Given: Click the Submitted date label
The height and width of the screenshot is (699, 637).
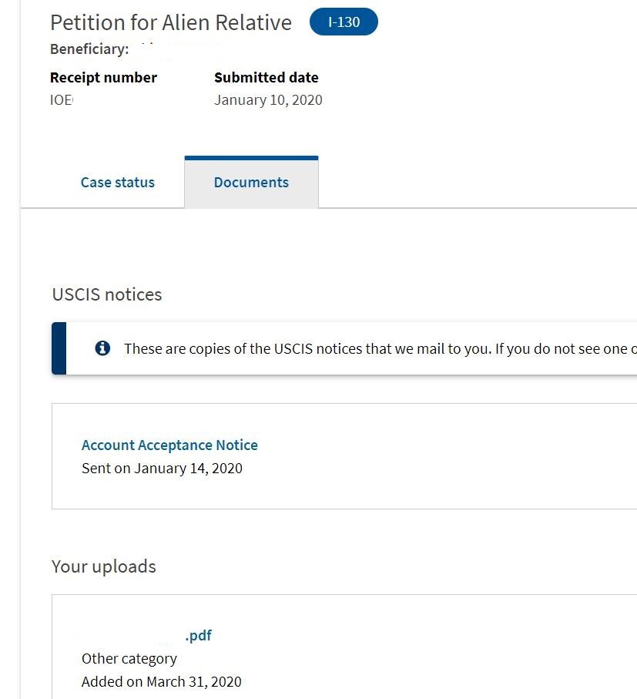Looking at the screenshot, I should [x=267, y=78].
